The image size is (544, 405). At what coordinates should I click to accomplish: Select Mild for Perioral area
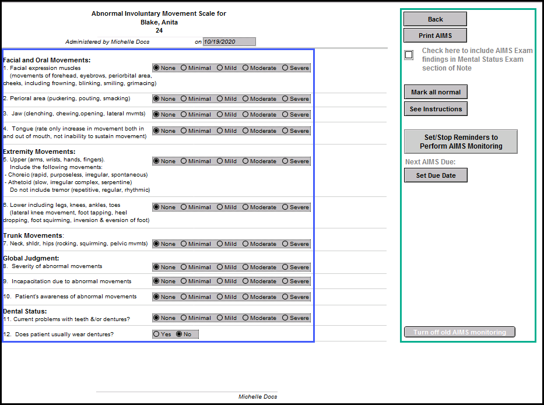[220, 98]
